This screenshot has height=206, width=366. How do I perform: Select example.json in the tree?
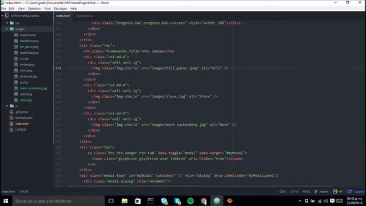click(x=24, y=118)
